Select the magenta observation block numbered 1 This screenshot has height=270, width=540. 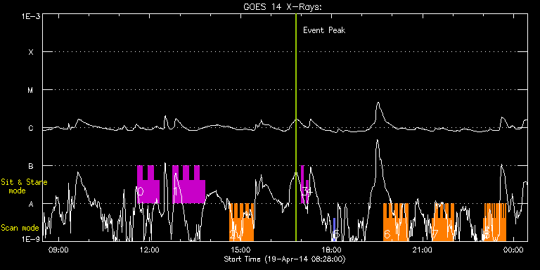[x=188, y=185]
